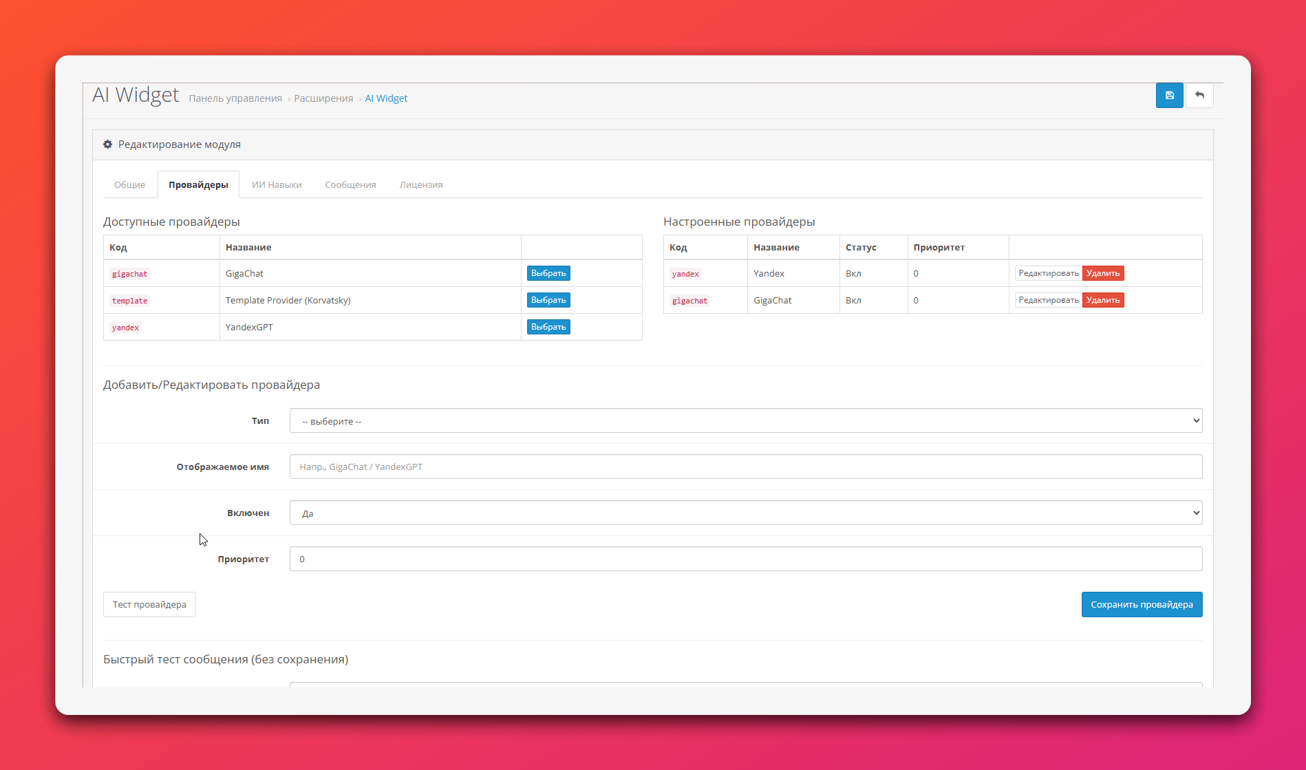The image size is (1306, 770).
Task: Click the Тест провайдера button
Action: 149,605
